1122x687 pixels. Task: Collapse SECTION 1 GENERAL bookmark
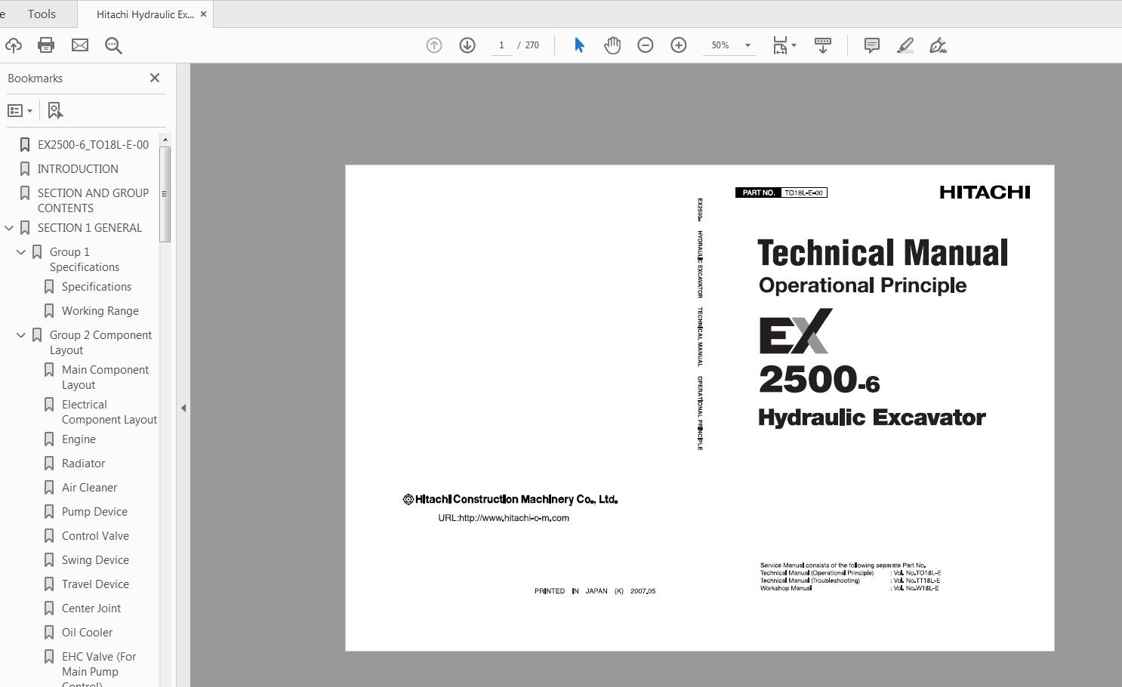point(9,227)
